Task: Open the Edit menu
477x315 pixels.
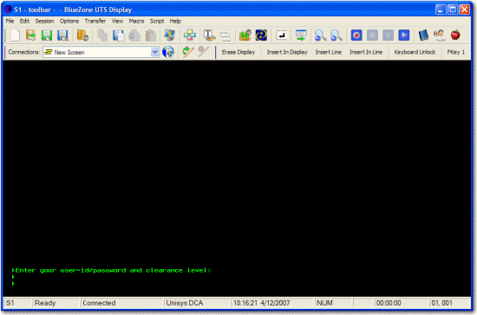Action: (x=24, y=21)
